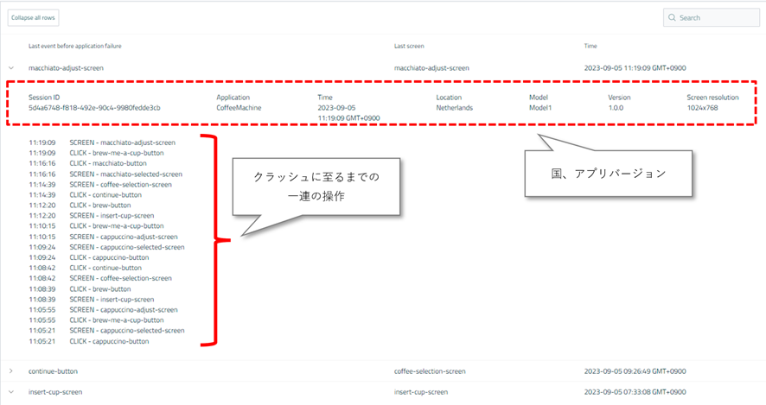Click the 1.0.0 version value

[x=617, y=108]
